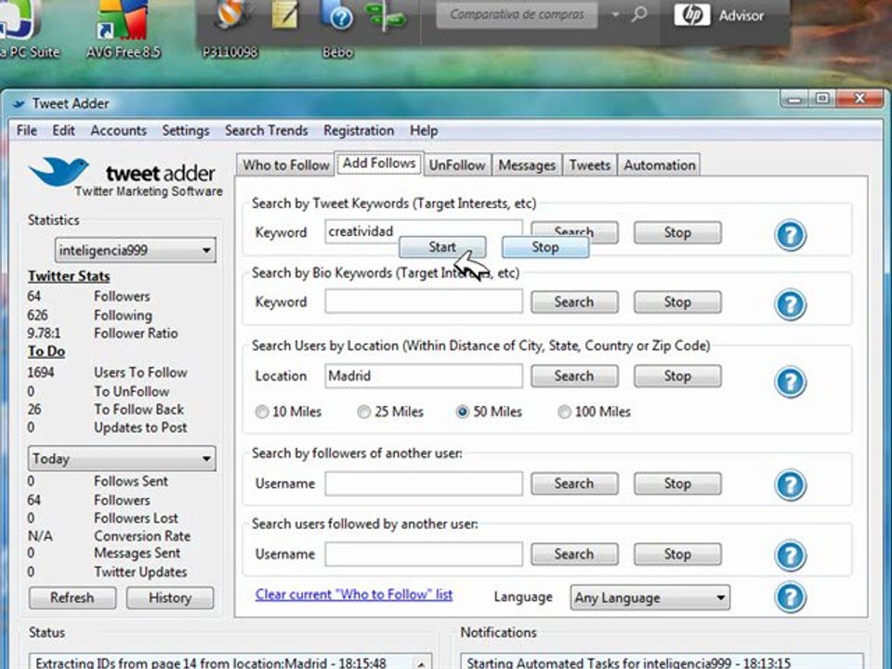Switch to the Add Follows tab
This screenshot has width=892, height=669.
(379, 164)
